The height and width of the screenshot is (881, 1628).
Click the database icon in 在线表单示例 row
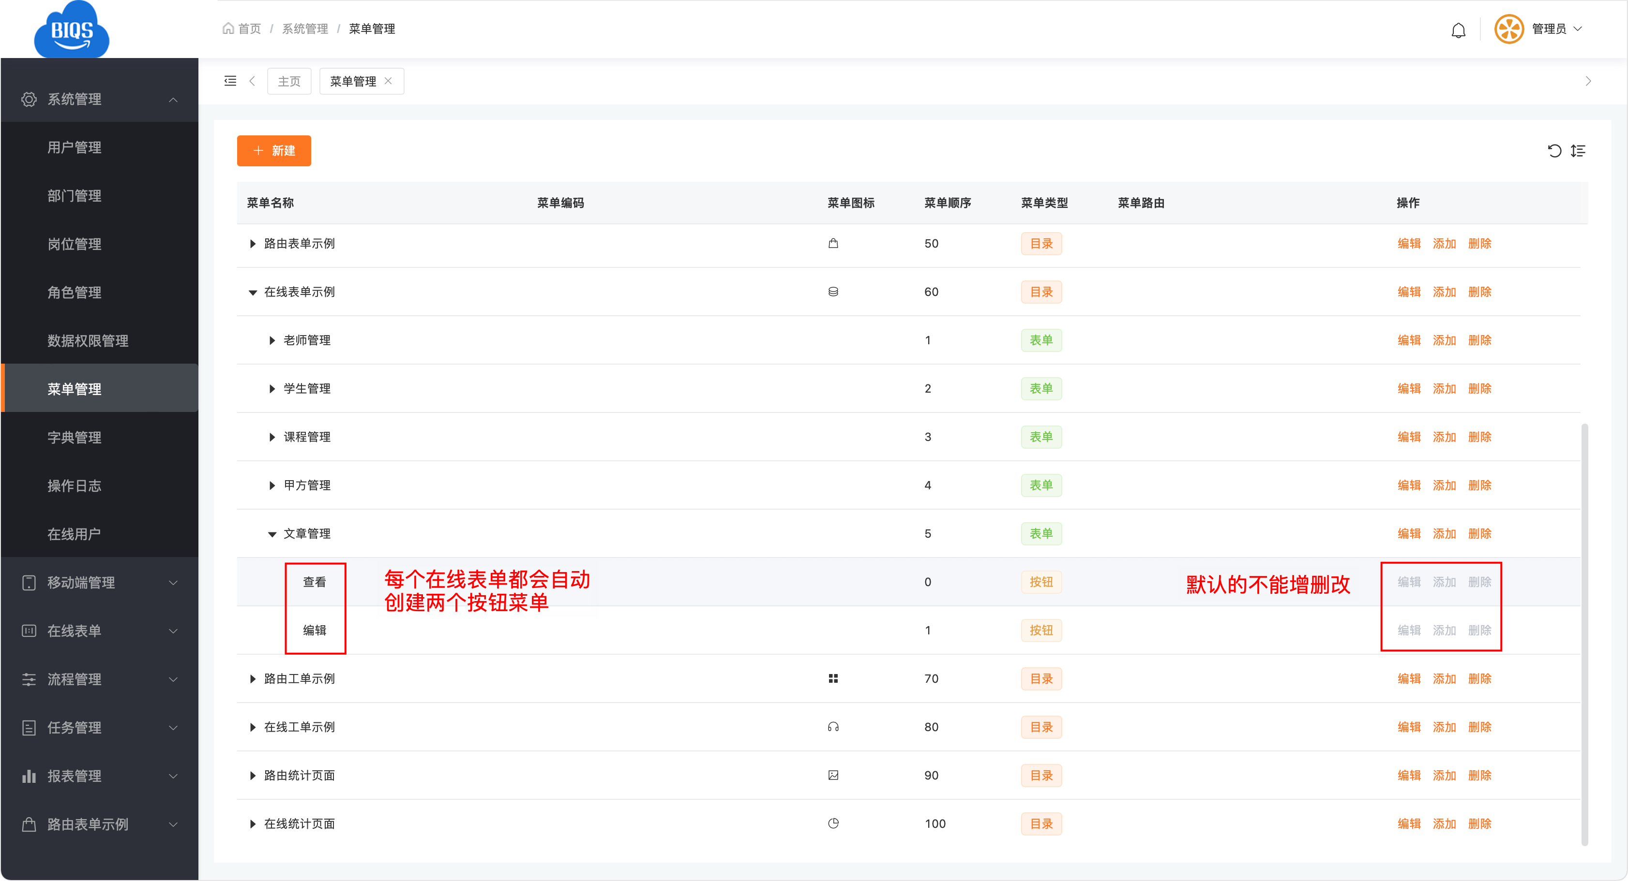pyautogui.click(x=833, y=292)
